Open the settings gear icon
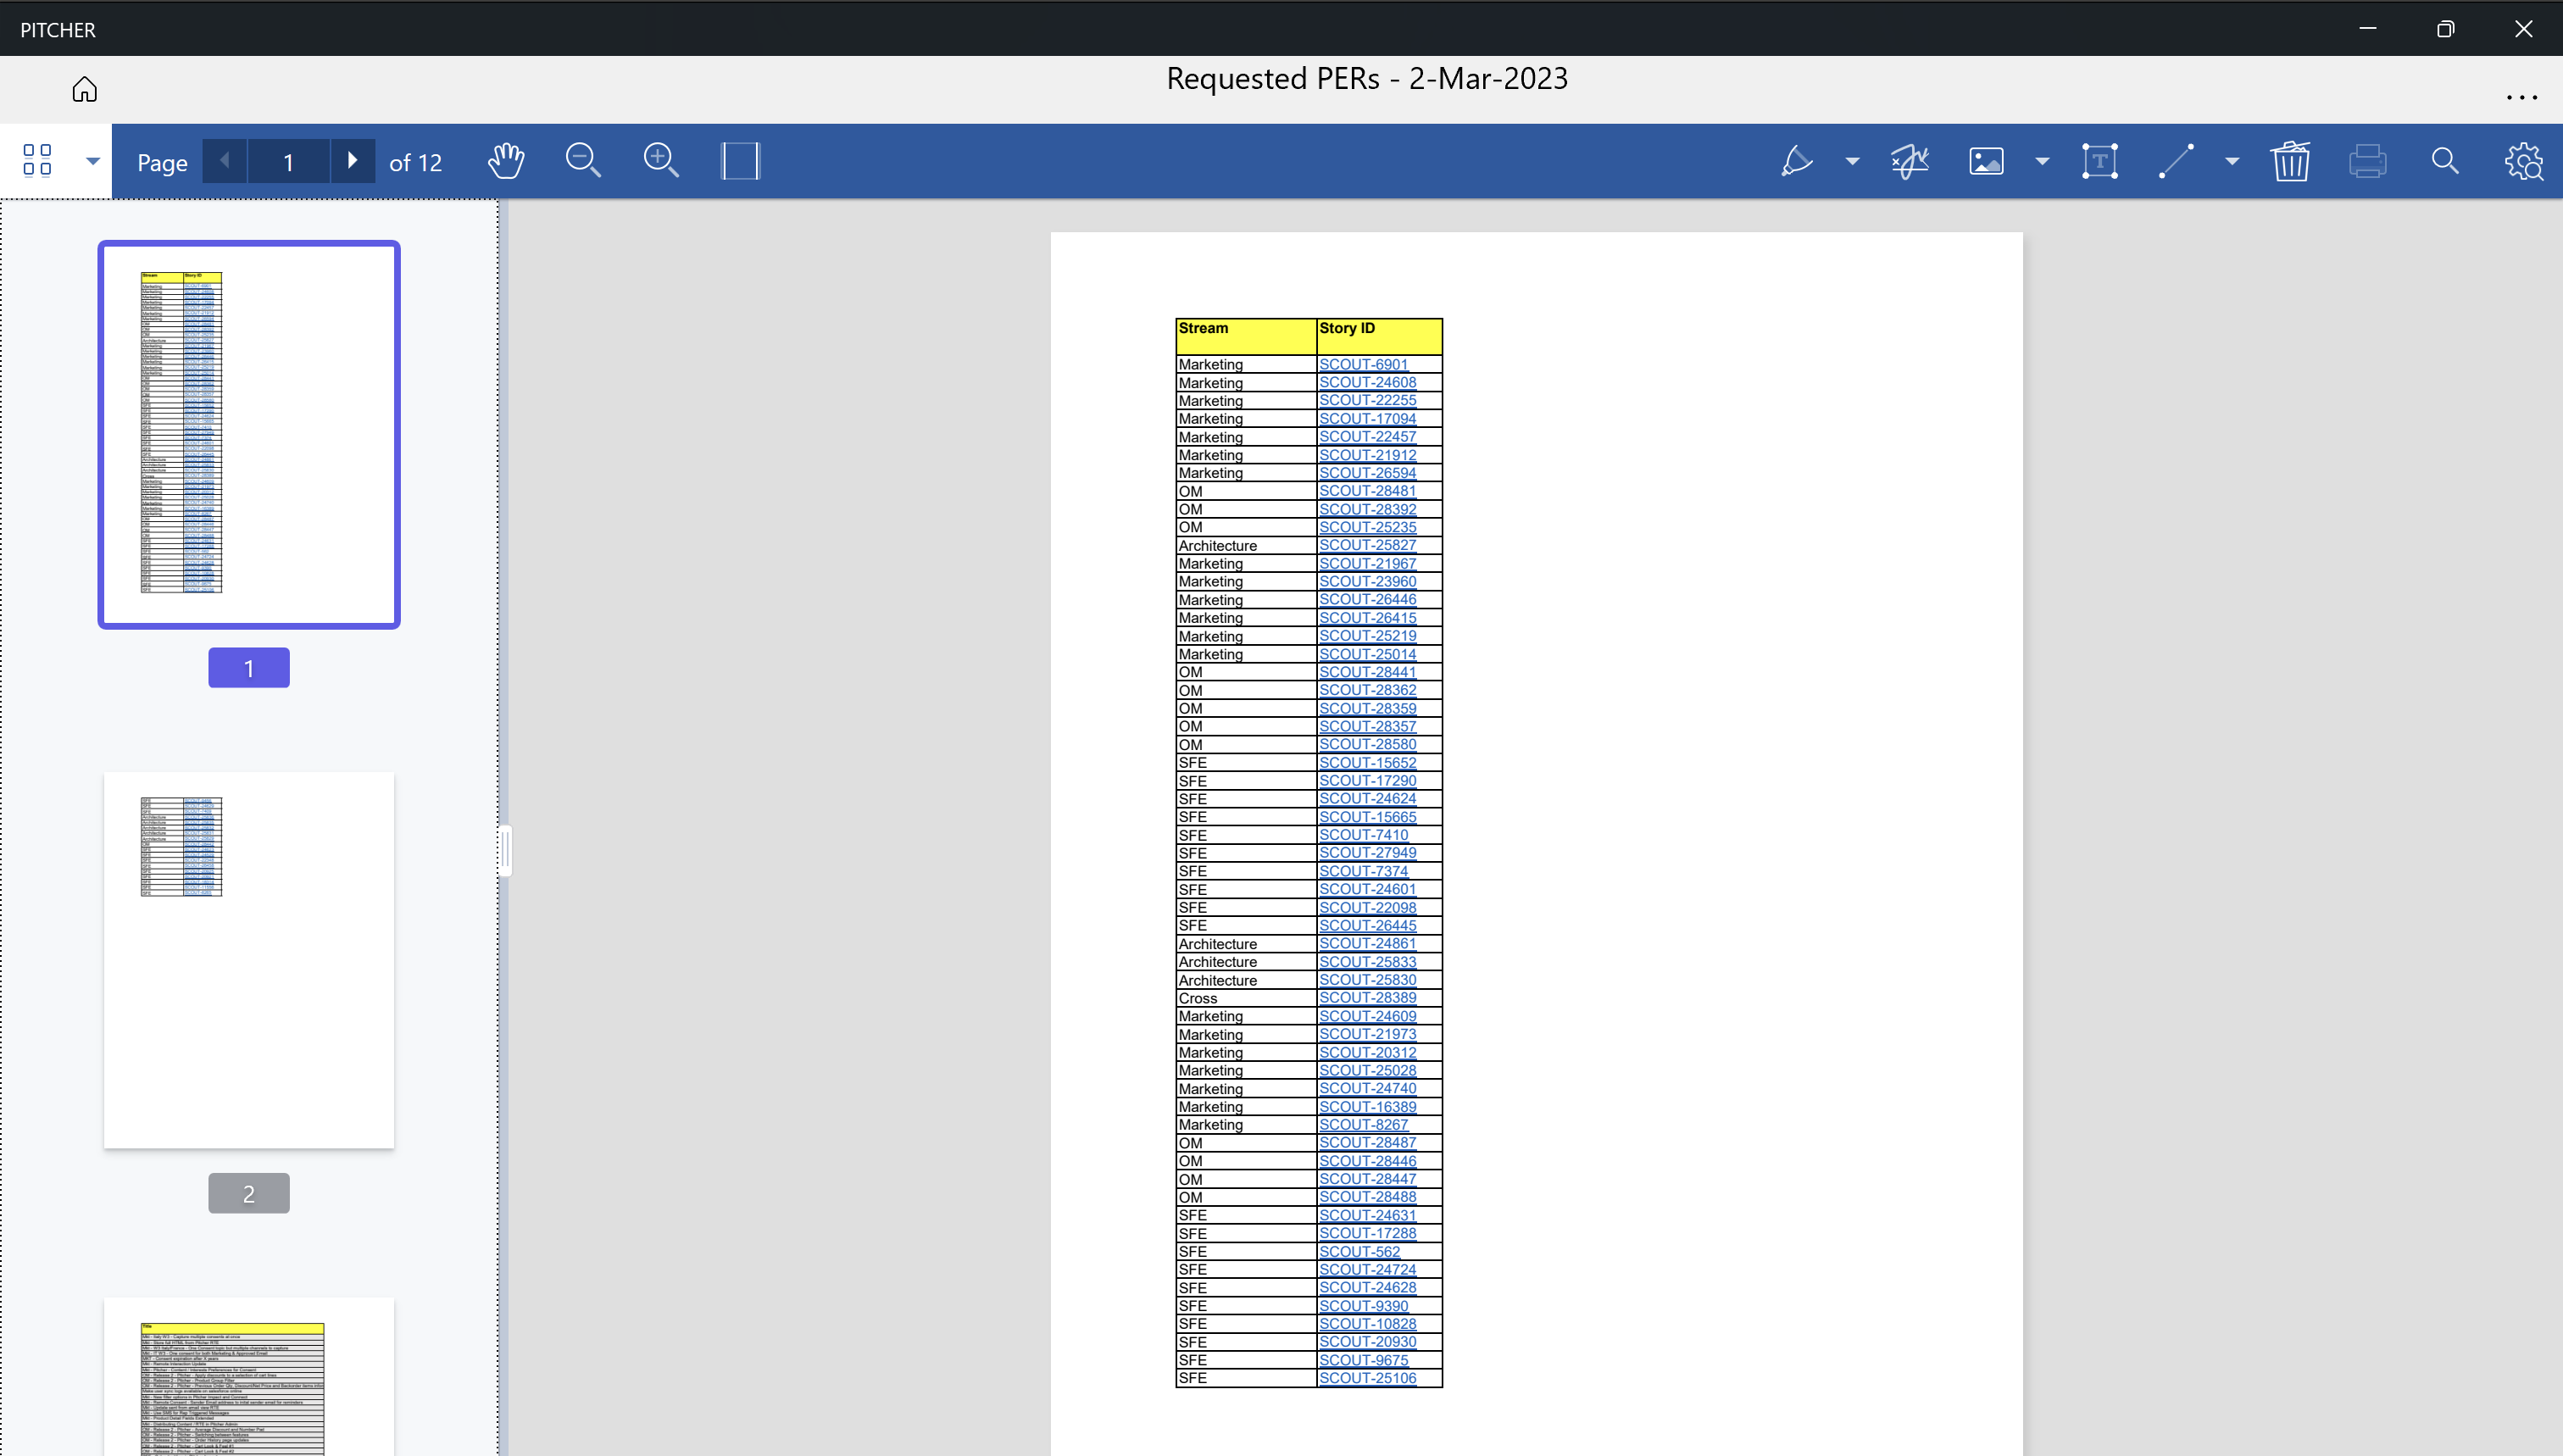This screenshot has width=2563, height=1456. tap(2523, 161)
